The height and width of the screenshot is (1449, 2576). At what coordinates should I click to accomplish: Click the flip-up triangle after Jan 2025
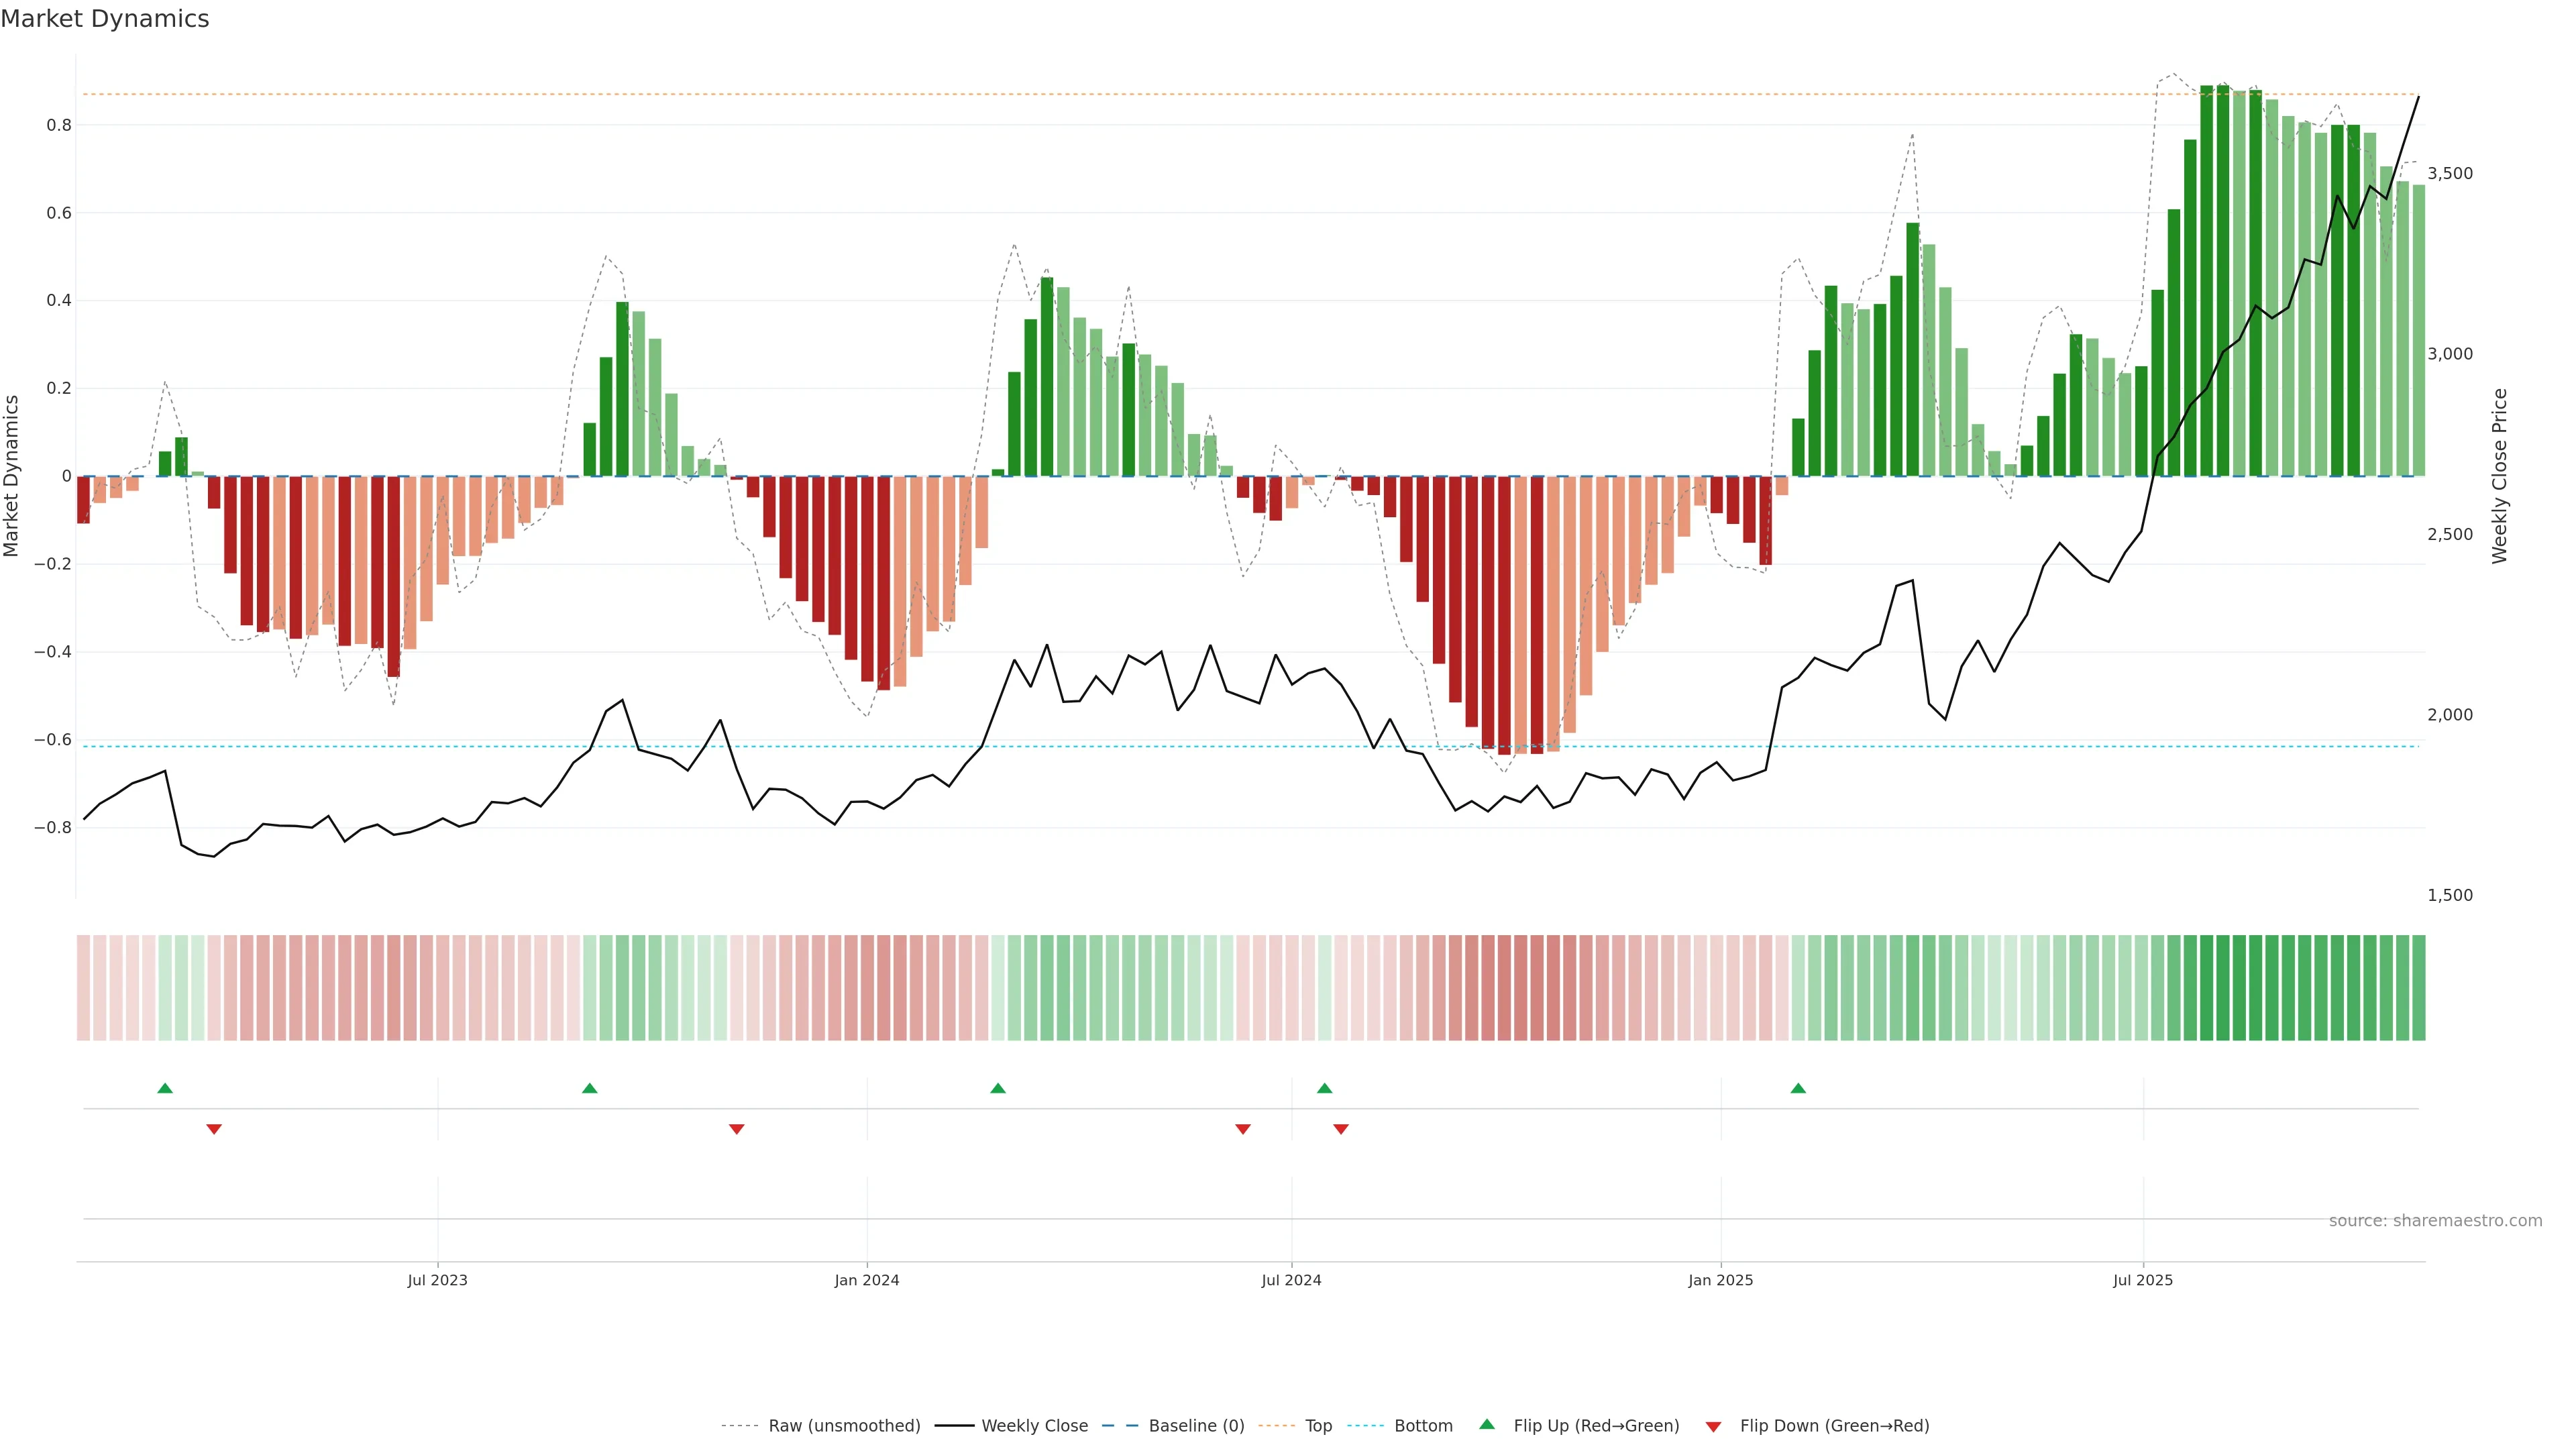[x=1798, y=1088]
